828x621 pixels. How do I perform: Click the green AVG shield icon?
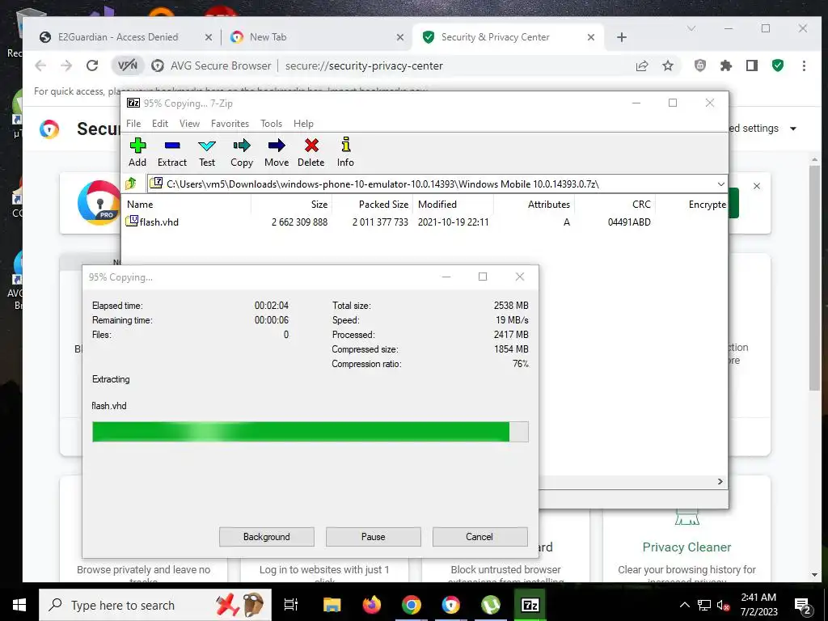[x=778, y=65]
